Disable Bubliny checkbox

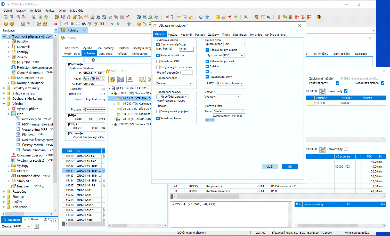click(x=207, y=66)
